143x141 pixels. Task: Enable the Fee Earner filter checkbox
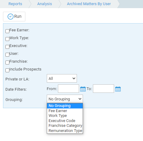pyautogui.click(x=7, y=31)
